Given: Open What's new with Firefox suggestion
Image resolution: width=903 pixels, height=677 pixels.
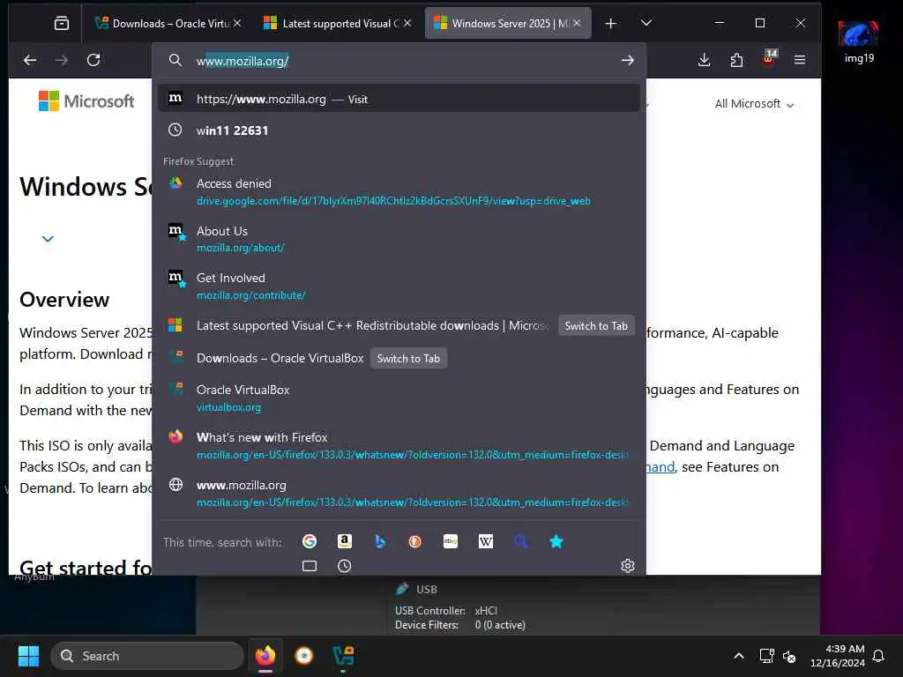Looking at the screenshot, I should coord(399,445).
